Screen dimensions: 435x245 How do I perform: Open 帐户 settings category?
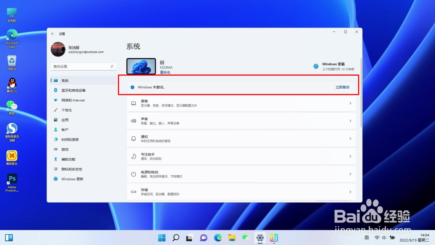[x=83, y=130]
